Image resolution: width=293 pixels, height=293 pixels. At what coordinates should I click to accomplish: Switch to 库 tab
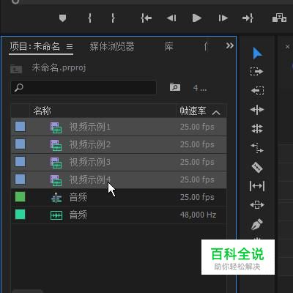[169, 46]
